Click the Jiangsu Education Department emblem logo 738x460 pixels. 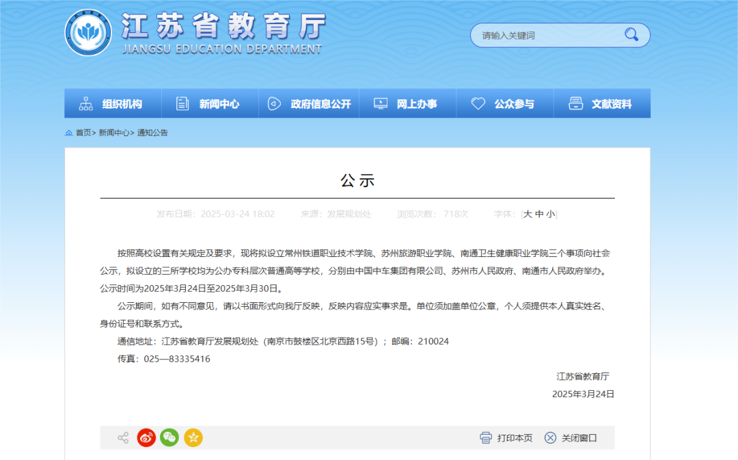(87, 32)
